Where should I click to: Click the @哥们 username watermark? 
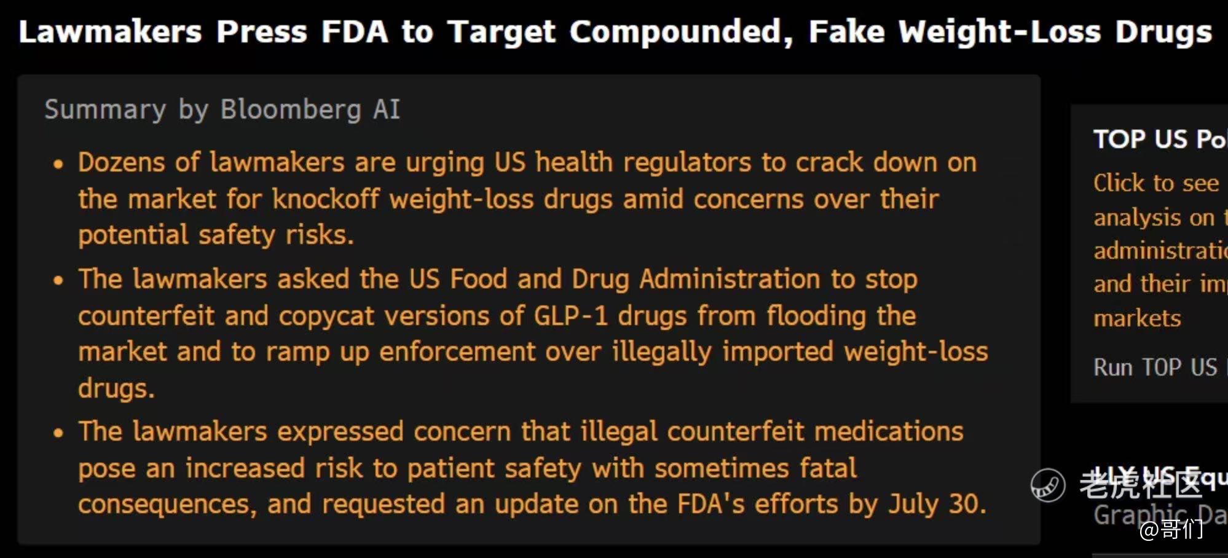1171,529
